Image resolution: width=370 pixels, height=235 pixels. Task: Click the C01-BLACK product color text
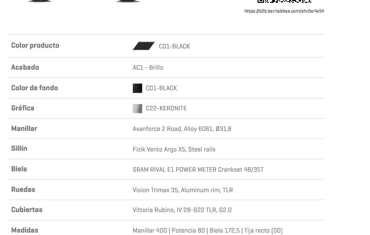coord(174,46)
